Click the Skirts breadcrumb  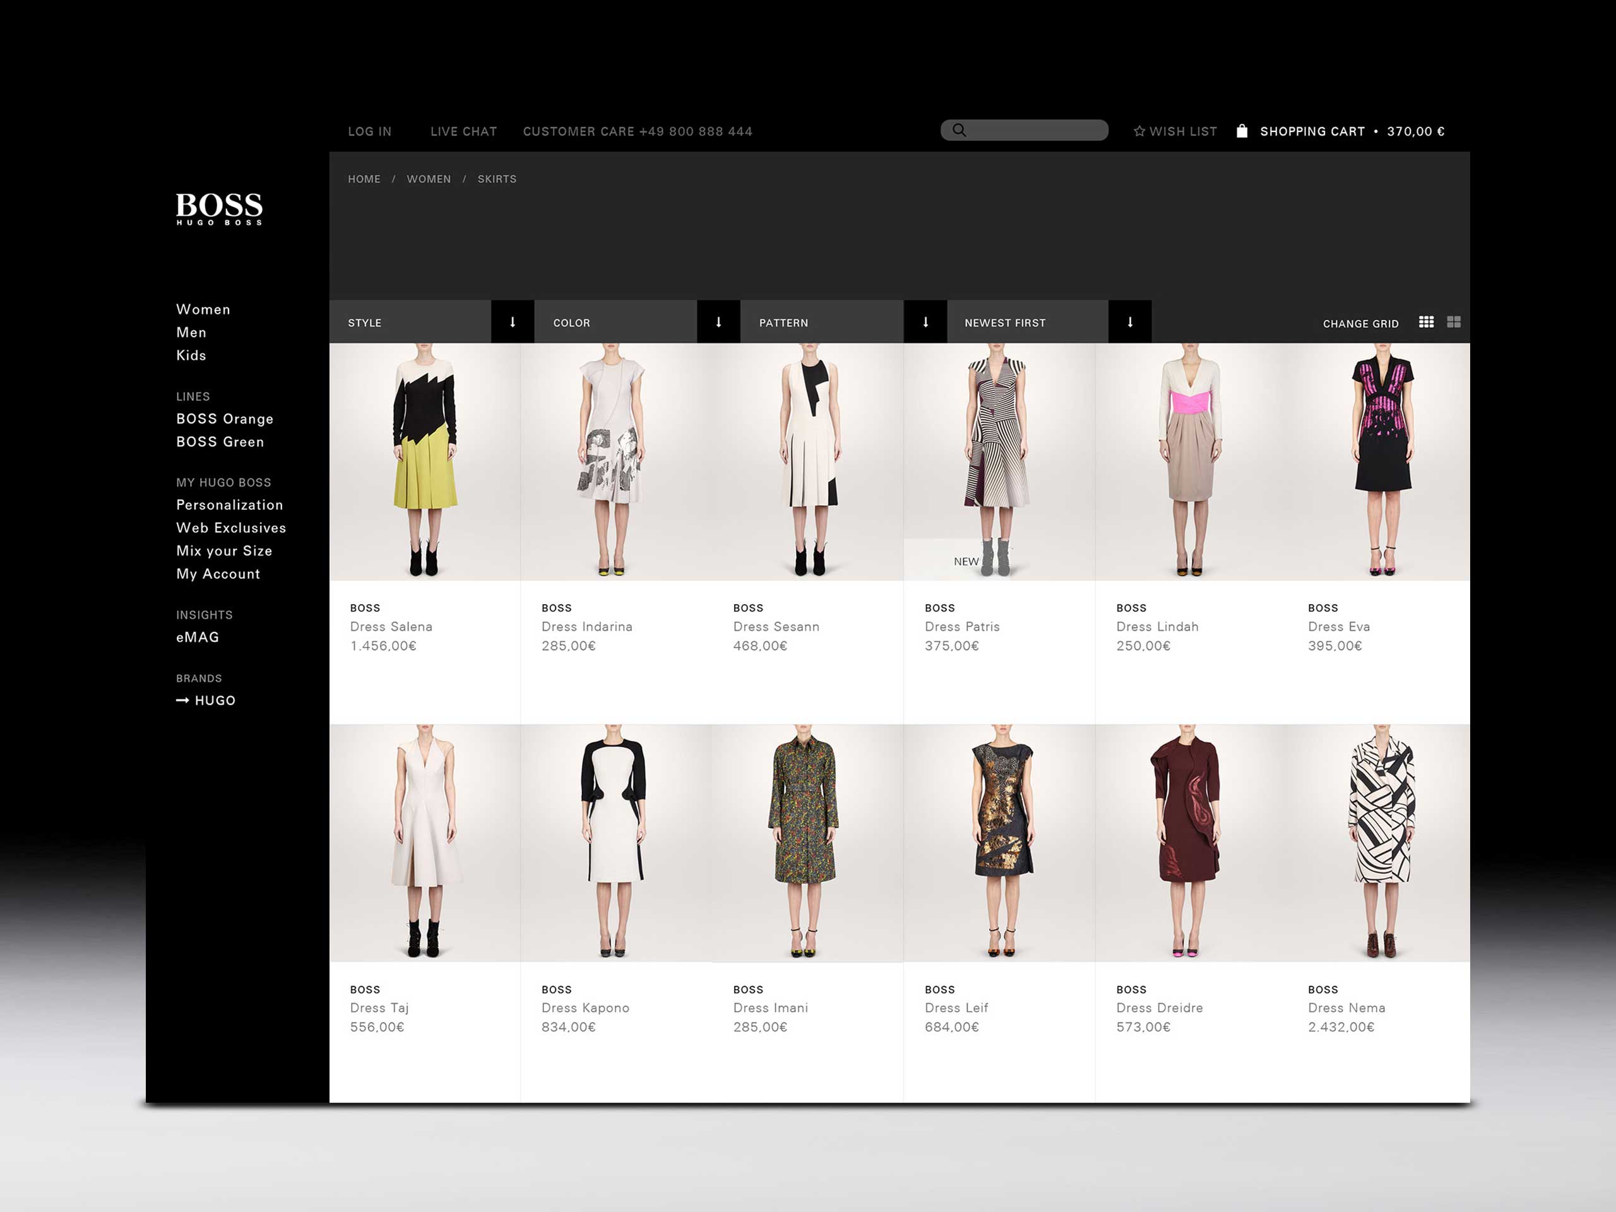point(497,179)
